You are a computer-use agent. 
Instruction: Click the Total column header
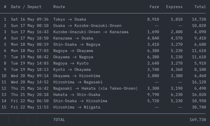[x=200, y=7]
